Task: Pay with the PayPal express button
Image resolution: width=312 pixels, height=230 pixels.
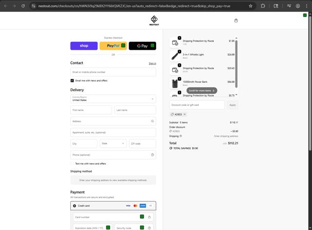Action: [x=113, y=46]
